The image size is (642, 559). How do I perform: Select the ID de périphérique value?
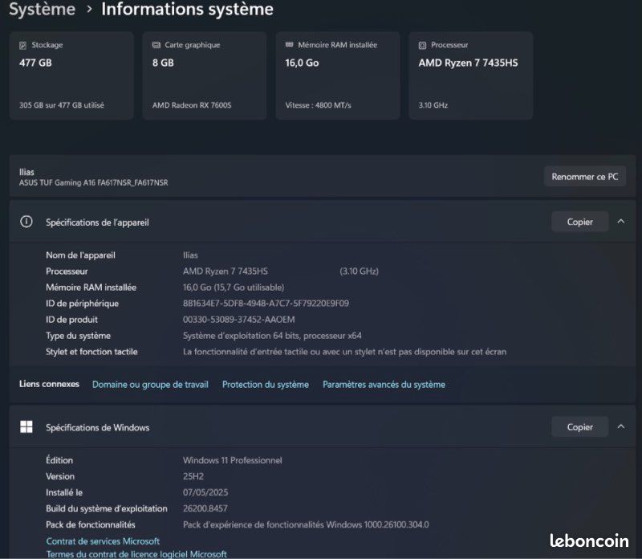click(x=266, y=304)
